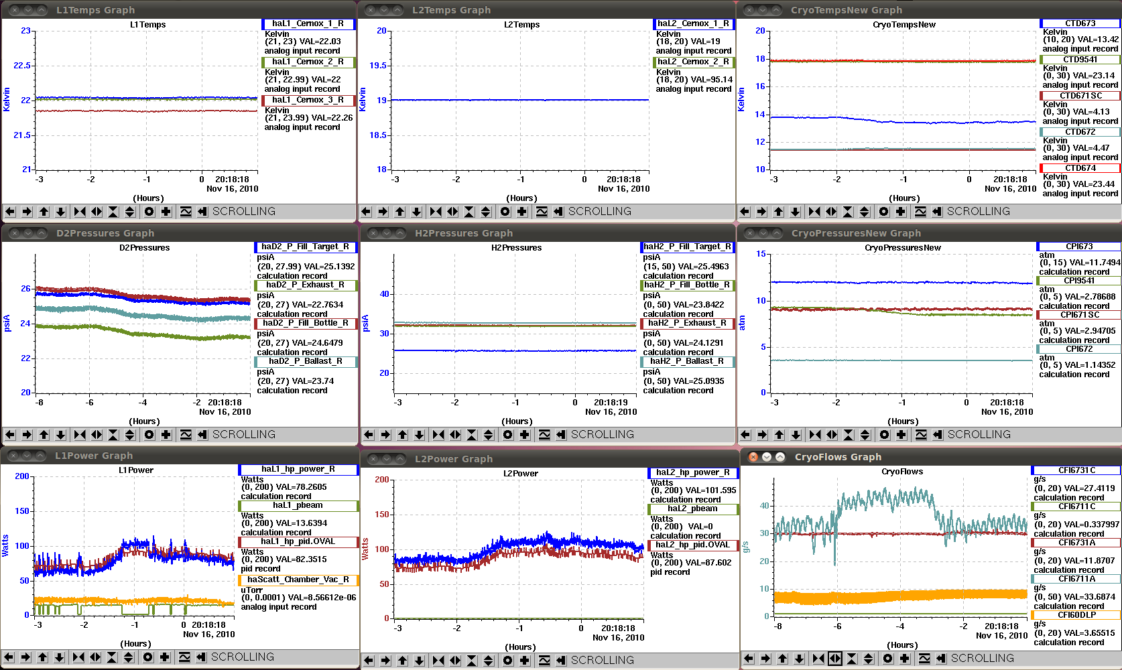The width and height of the screenshot is (1122, 670).
Task: Pan down arrow in L1Power Graph
Action: 60,657
